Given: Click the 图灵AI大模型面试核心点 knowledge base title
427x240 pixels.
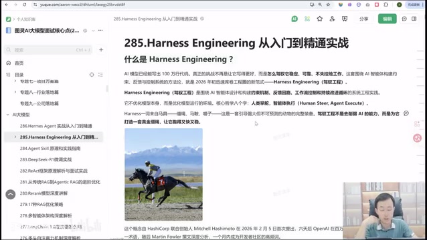Looking at the screenshot, I should coord(47,31).
